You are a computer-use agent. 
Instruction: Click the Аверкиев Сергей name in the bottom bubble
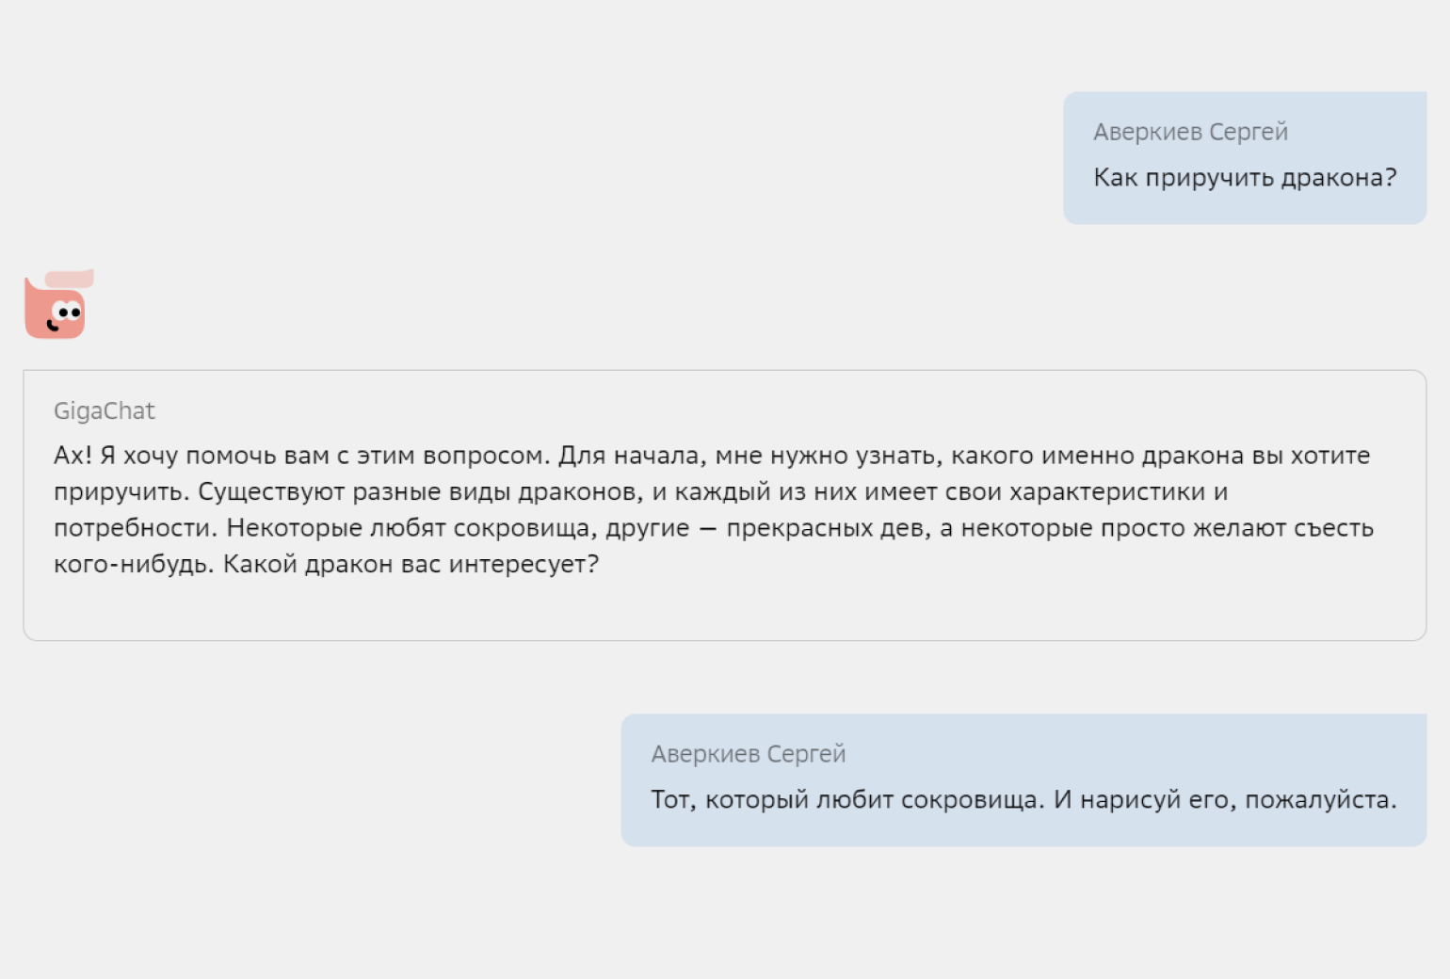pos(748,754)
